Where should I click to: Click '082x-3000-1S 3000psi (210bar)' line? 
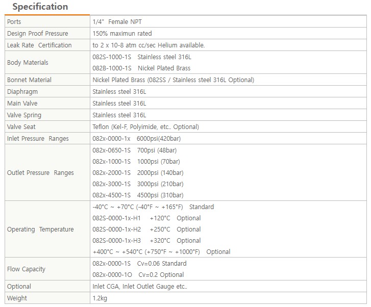[x=138, y=184]
